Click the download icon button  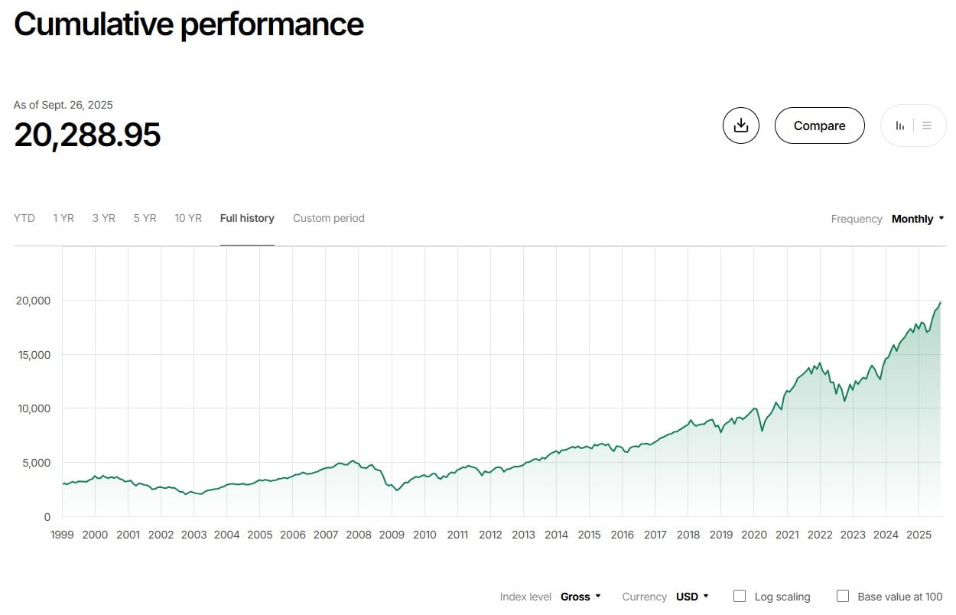pos(740,125)
